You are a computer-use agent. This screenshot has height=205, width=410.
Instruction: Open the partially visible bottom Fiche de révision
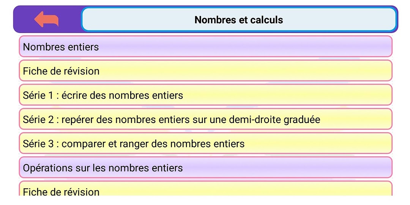[205, 188]
